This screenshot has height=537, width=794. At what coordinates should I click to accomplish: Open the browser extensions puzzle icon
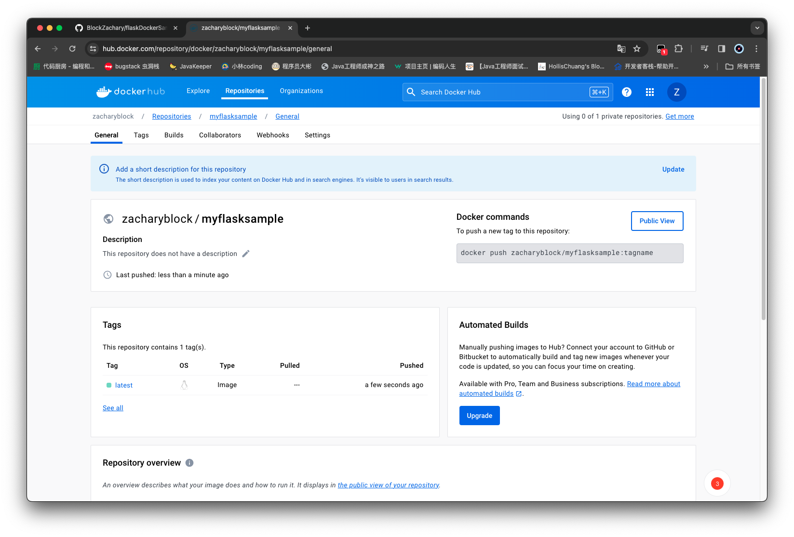click(x=678, y=49)
